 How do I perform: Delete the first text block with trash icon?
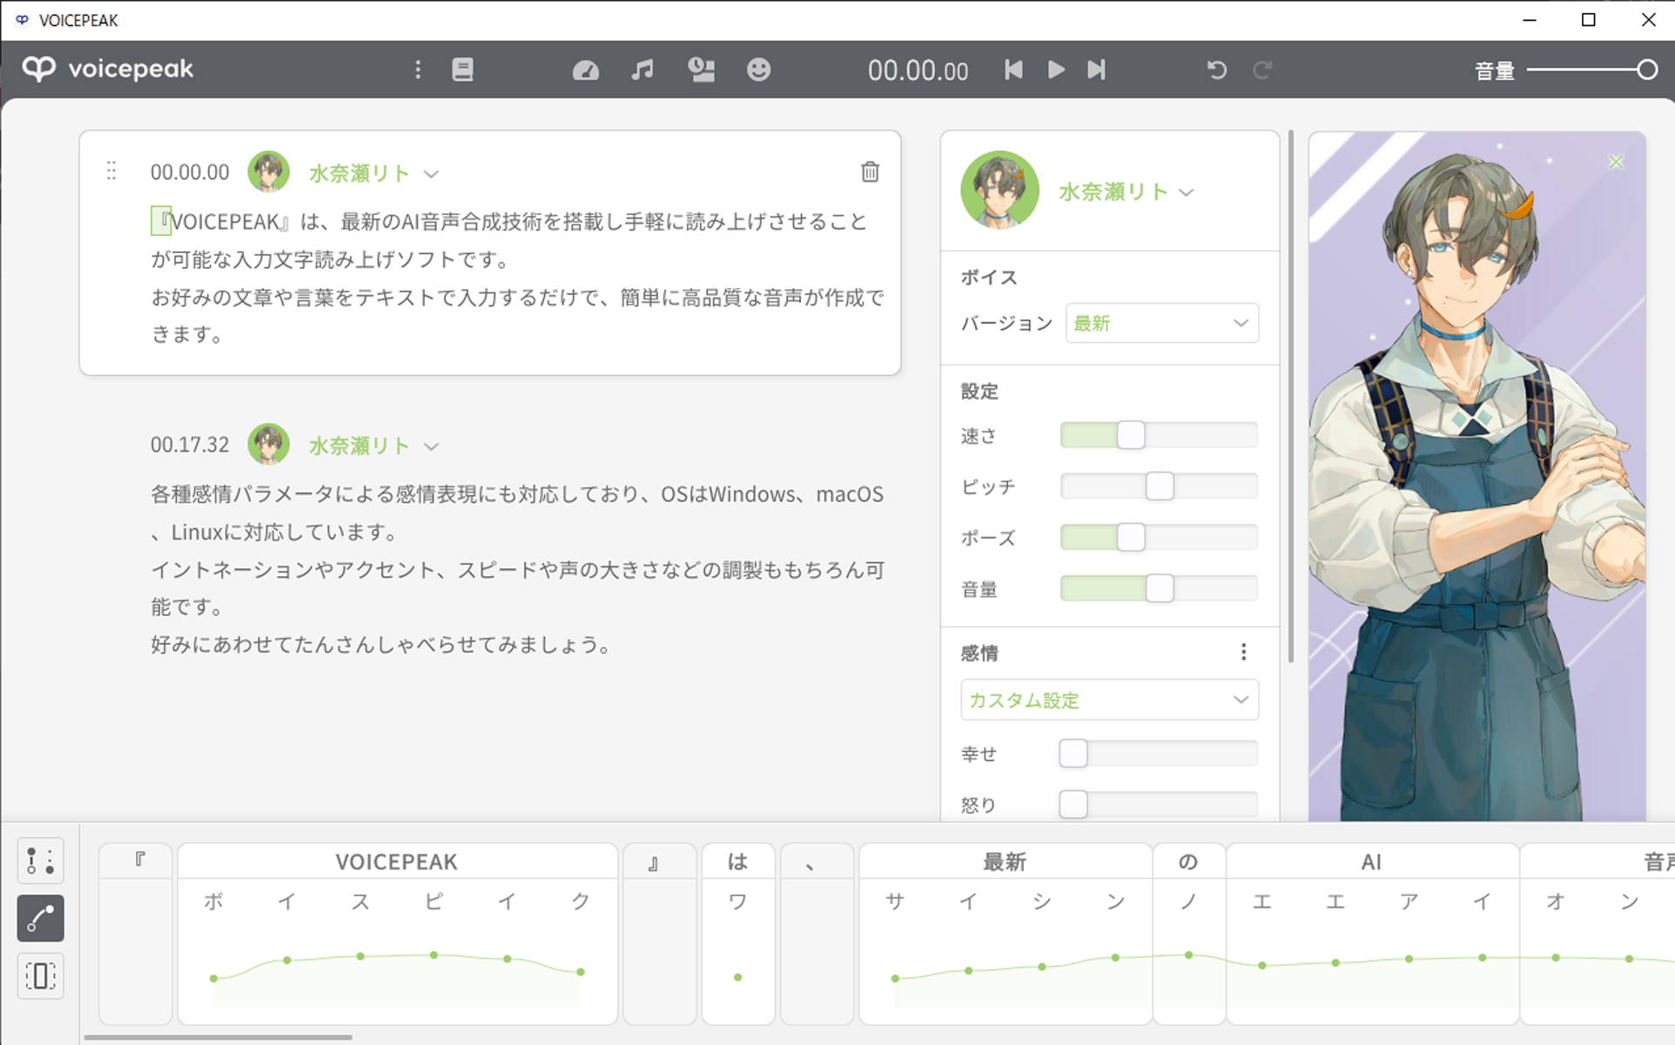[870, 171]
